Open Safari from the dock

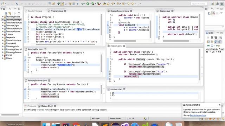(x=135, y=125)
